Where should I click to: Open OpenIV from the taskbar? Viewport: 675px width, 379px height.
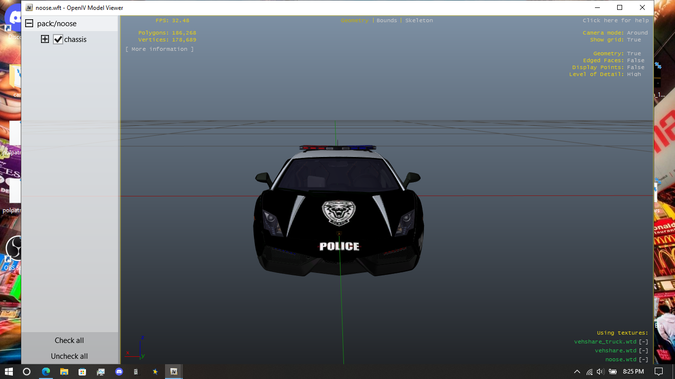173,372
